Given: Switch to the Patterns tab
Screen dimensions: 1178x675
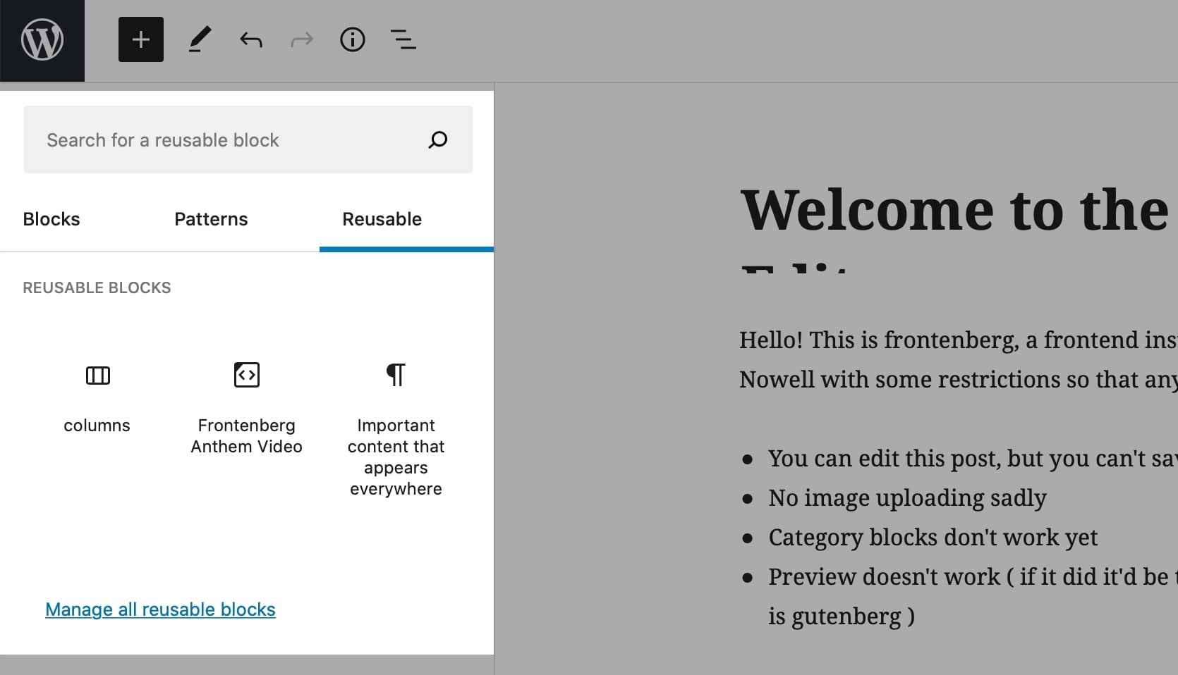Looking at the screenshot, I should pyautogui.click(x=211, y=219).
